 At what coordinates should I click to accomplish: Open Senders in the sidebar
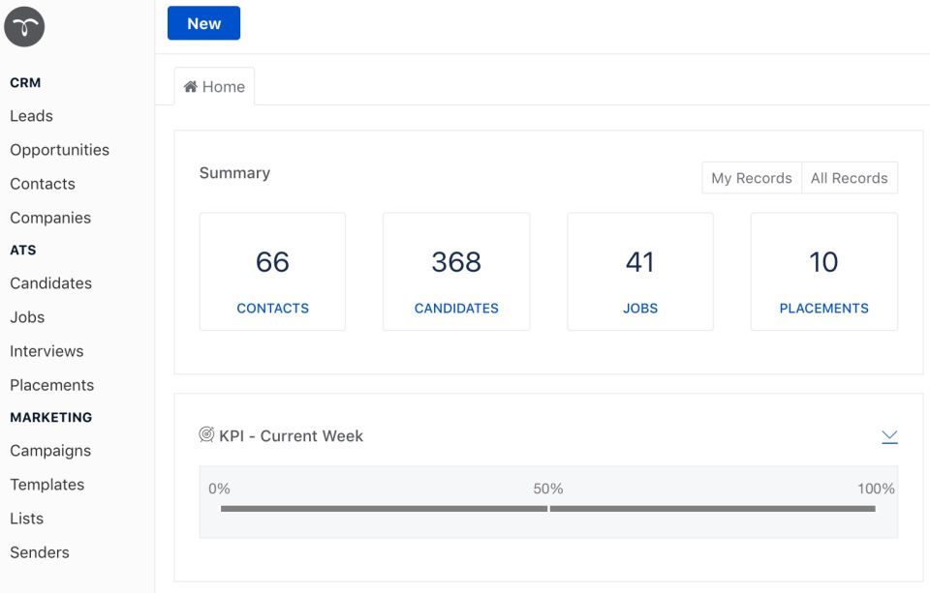[40, 552]
